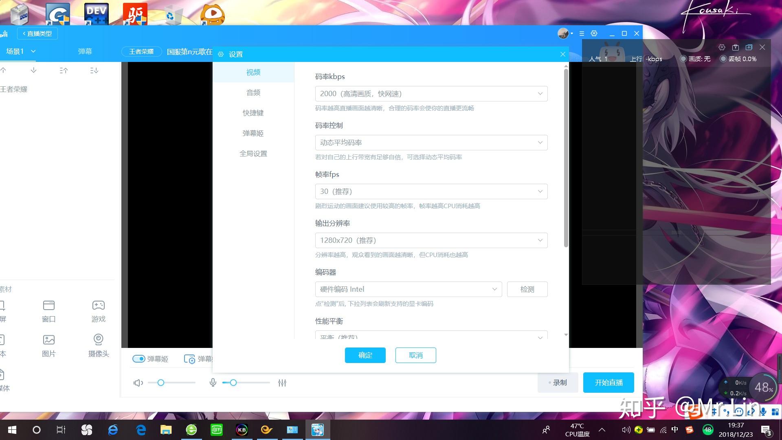Expand the 码率kbps dropdown

(431, 94)
